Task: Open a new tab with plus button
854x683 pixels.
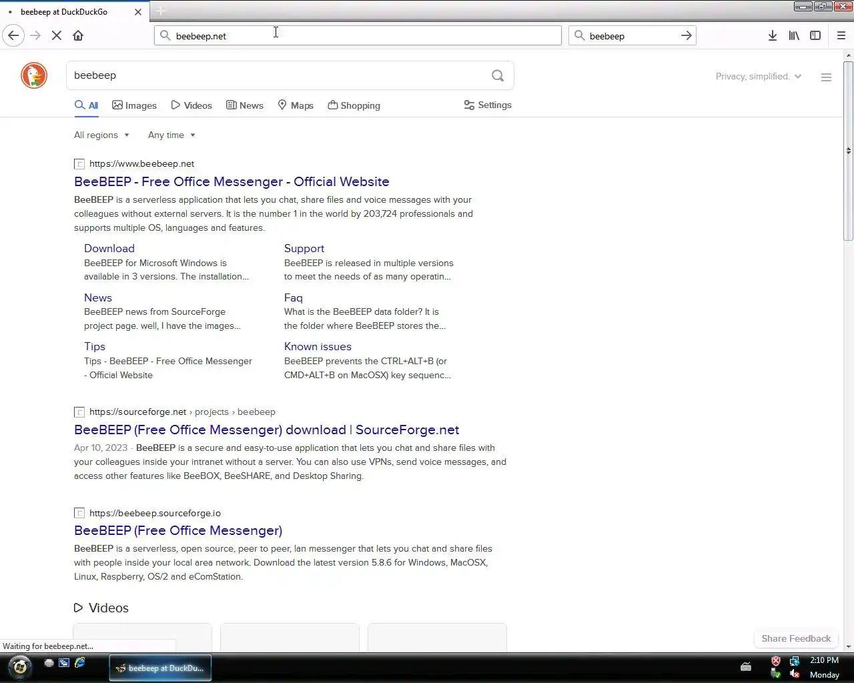Action: coord(161,11)
